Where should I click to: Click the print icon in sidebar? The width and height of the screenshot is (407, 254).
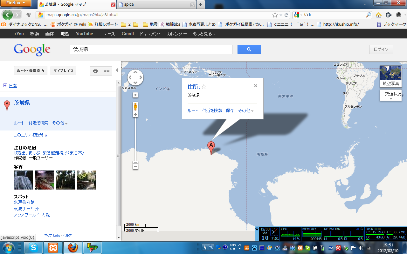point(95,71)
